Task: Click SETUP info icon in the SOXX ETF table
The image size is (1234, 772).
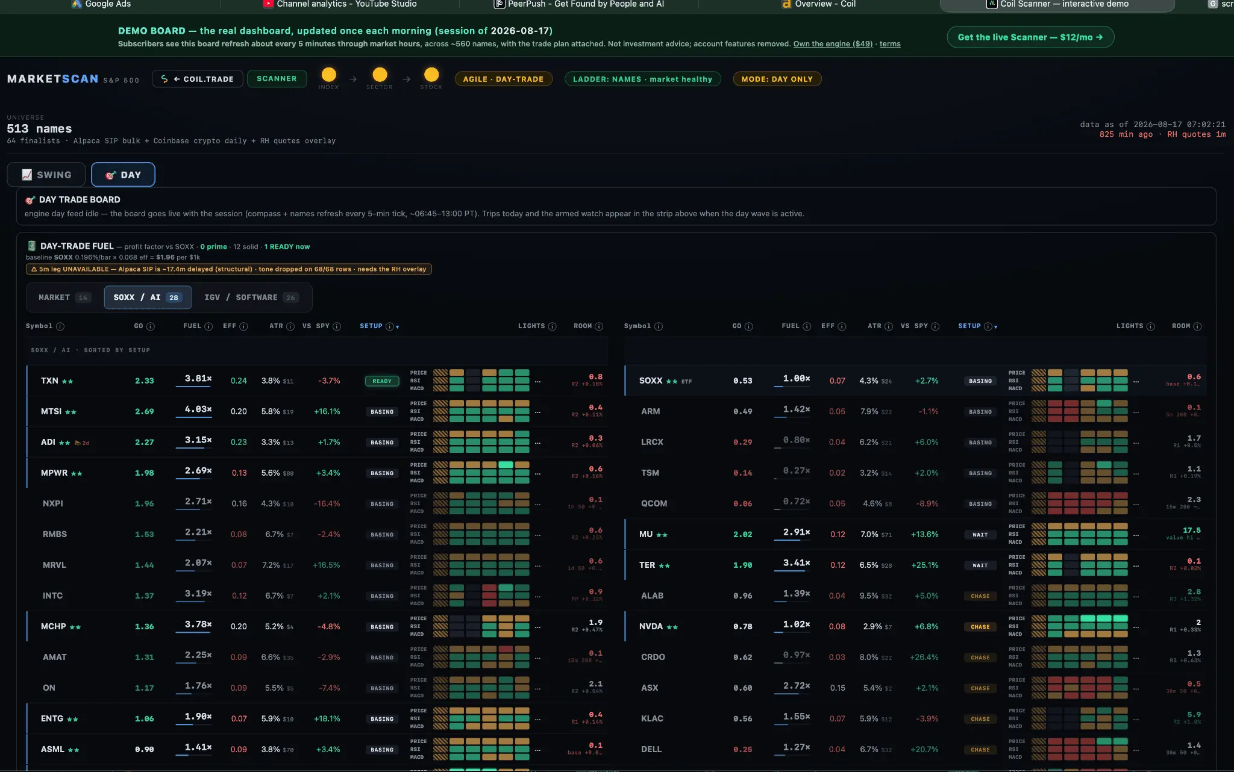Action: [x=988, y=326]
